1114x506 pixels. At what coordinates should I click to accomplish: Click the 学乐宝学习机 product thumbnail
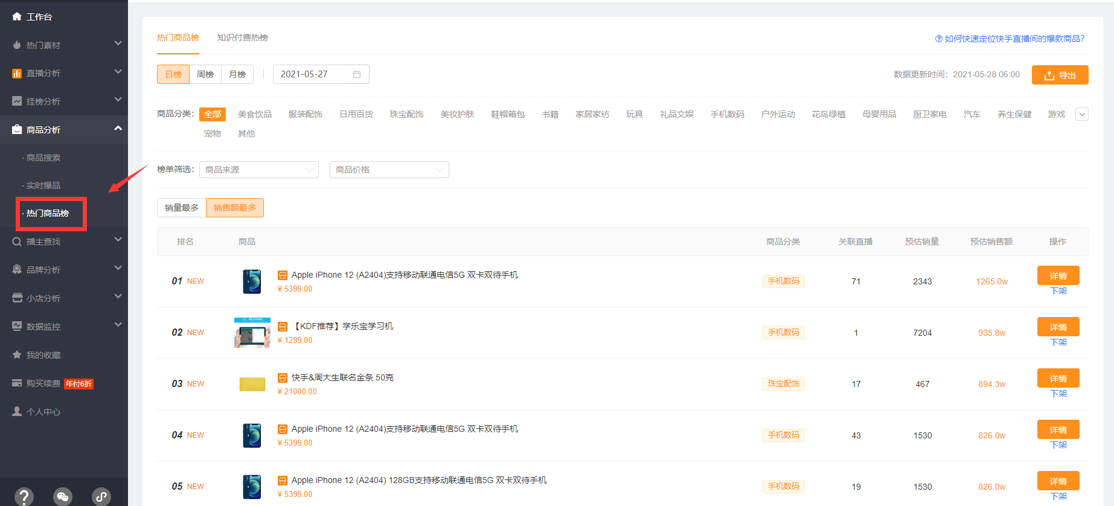coord(252,333)
